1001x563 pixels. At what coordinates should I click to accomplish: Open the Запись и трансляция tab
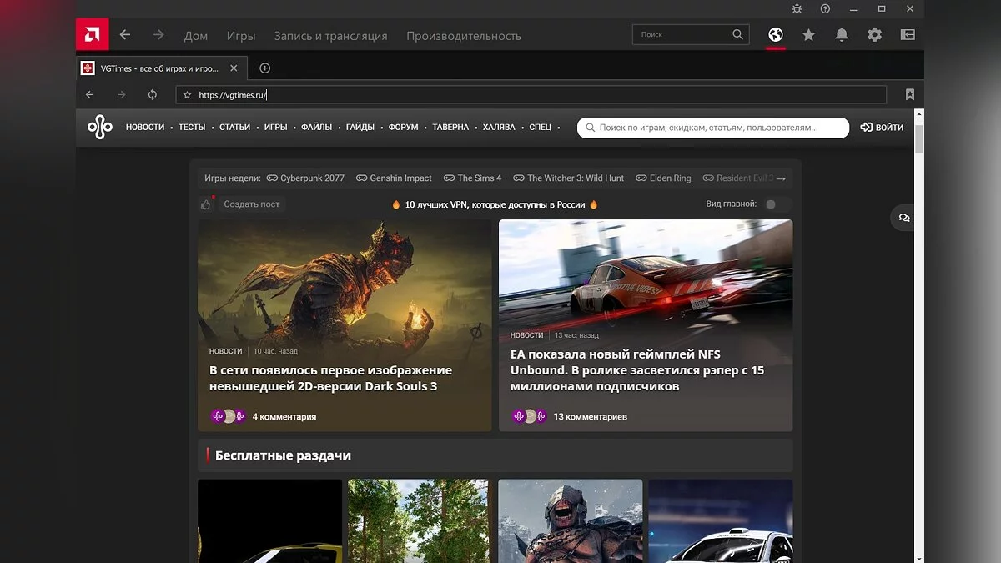point(330,36)
